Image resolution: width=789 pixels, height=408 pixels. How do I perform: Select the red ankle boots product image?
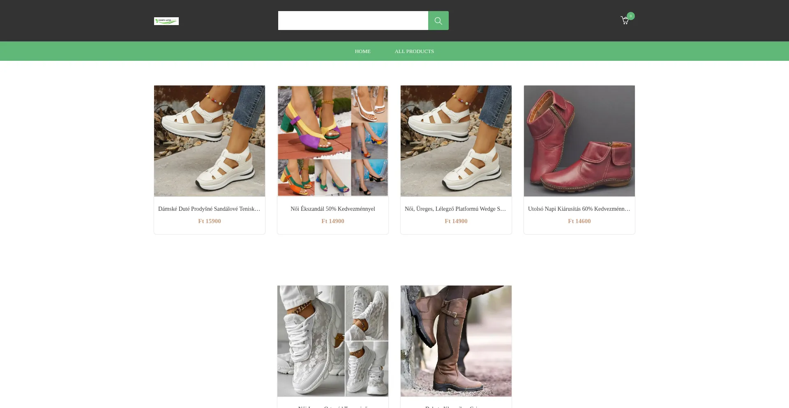[579, 141]
